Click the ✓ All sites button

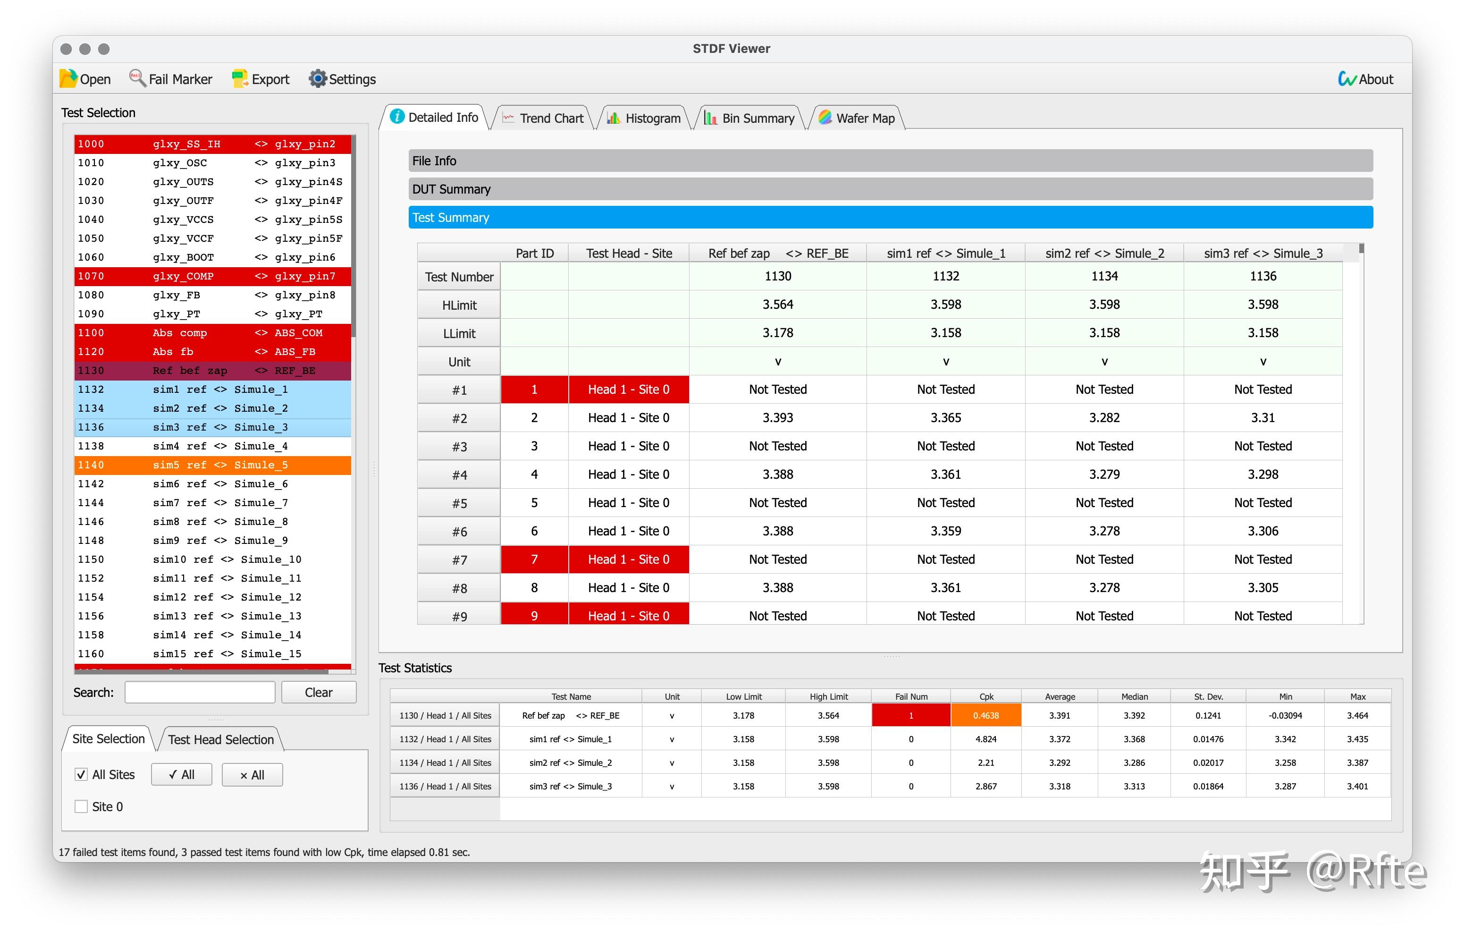[x=181, y=775]
